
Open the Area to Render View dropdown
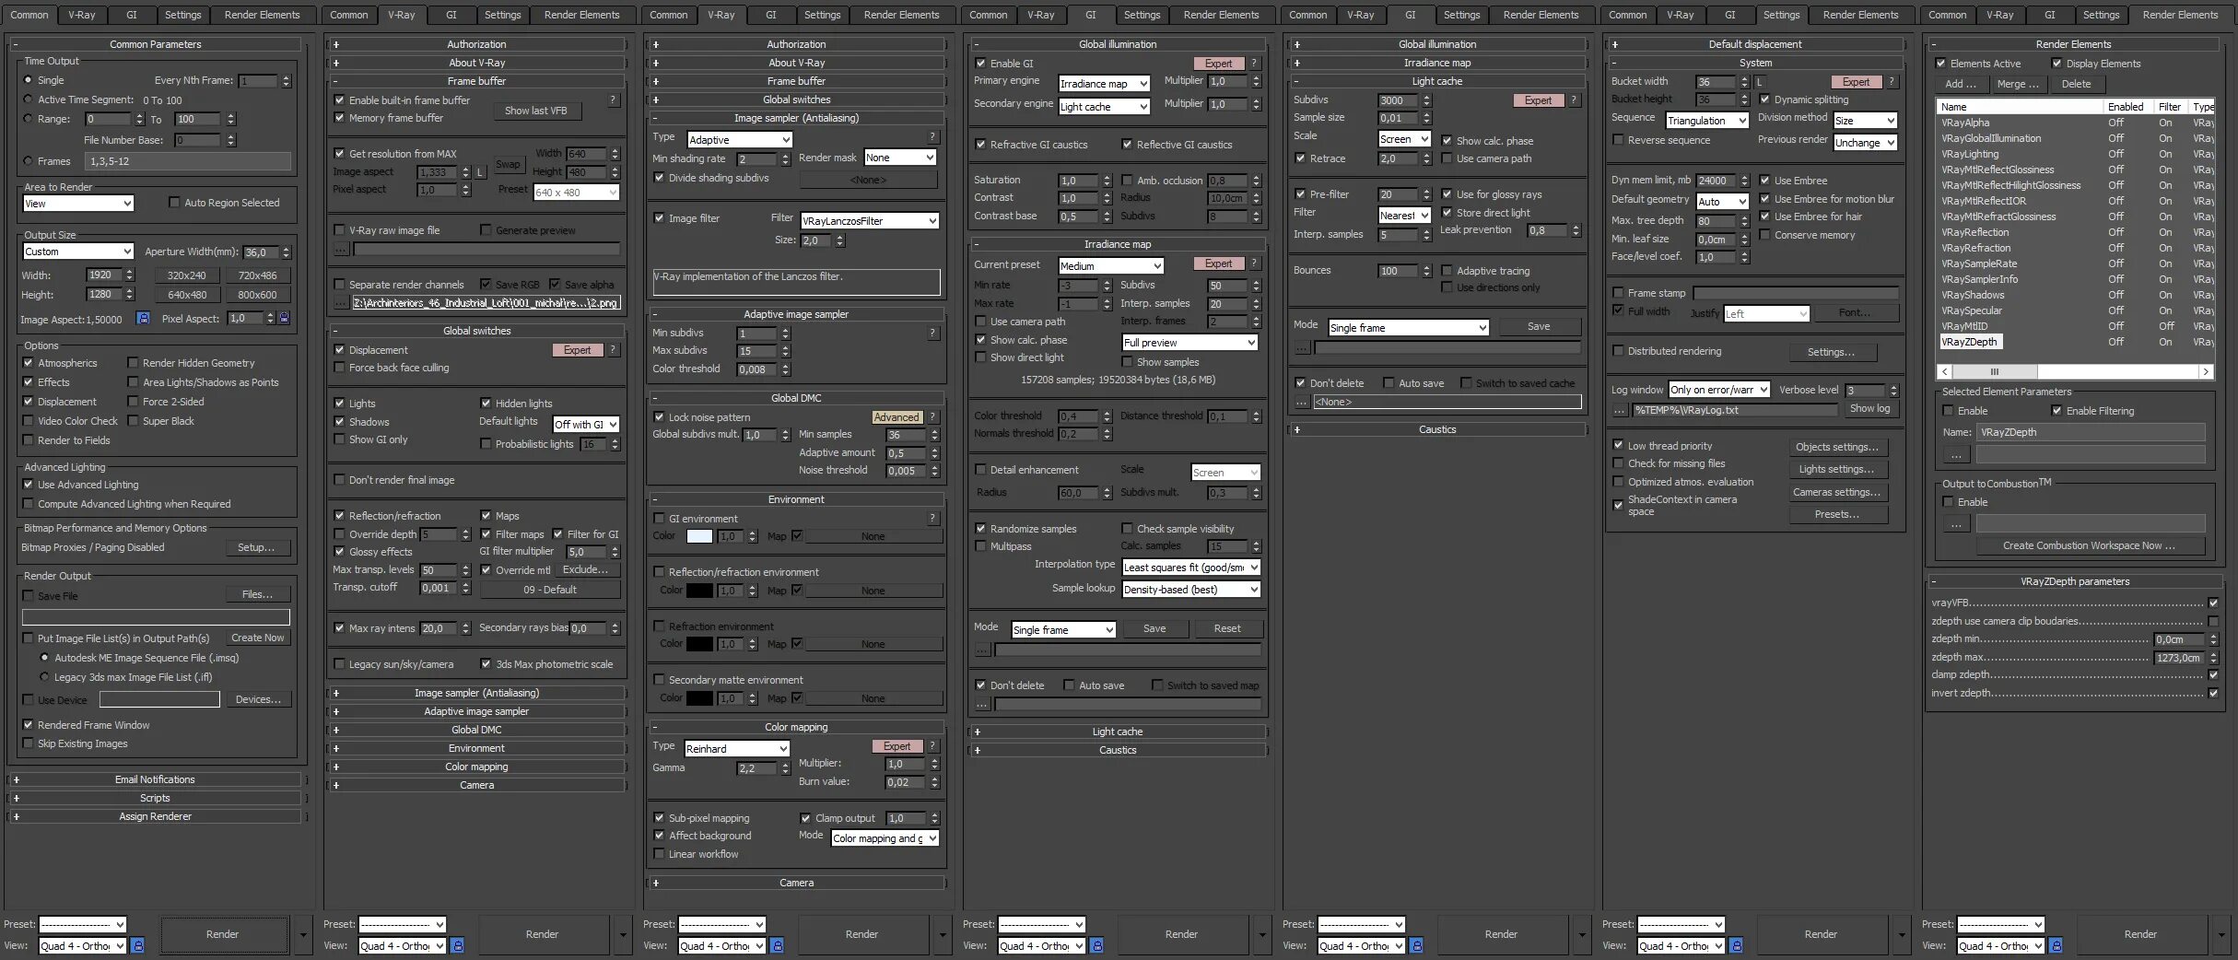click(78, 204)
